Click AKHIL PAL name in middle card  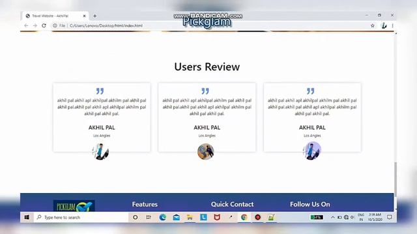(207, 127)
